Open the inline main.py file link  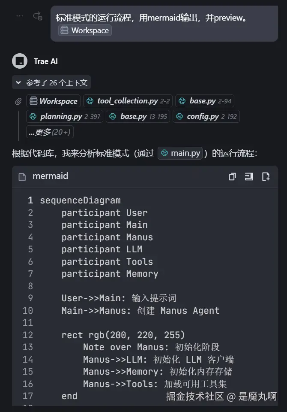coord(180,153)
